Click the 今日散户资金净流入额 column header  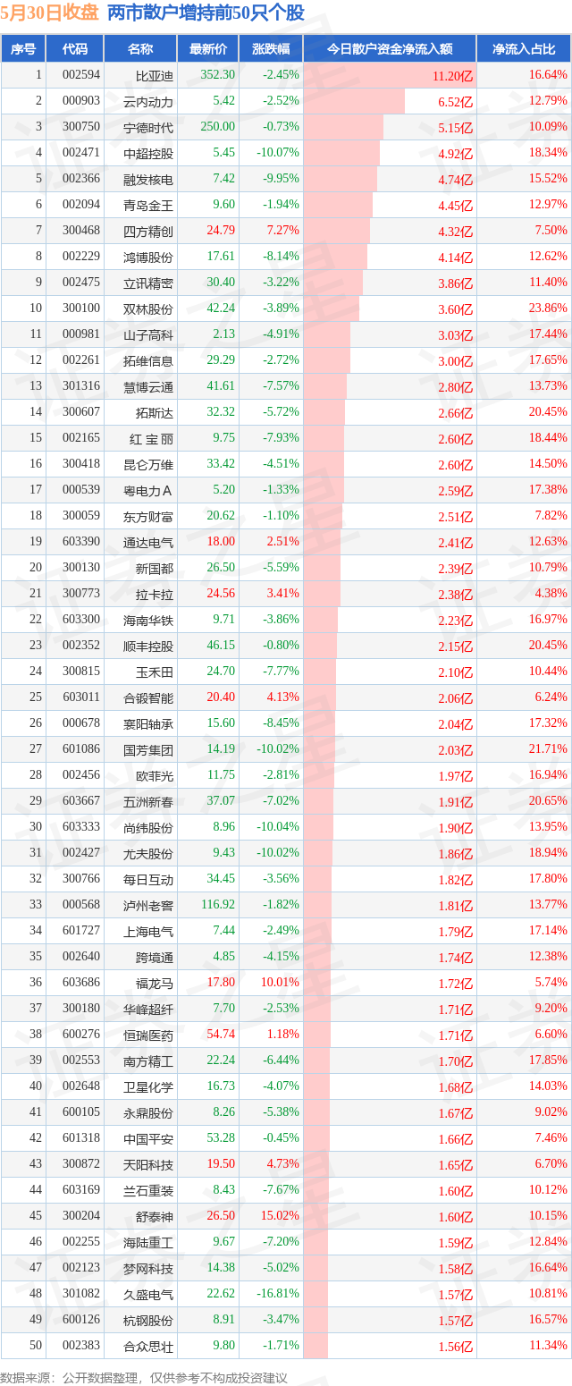click(390, 49)
